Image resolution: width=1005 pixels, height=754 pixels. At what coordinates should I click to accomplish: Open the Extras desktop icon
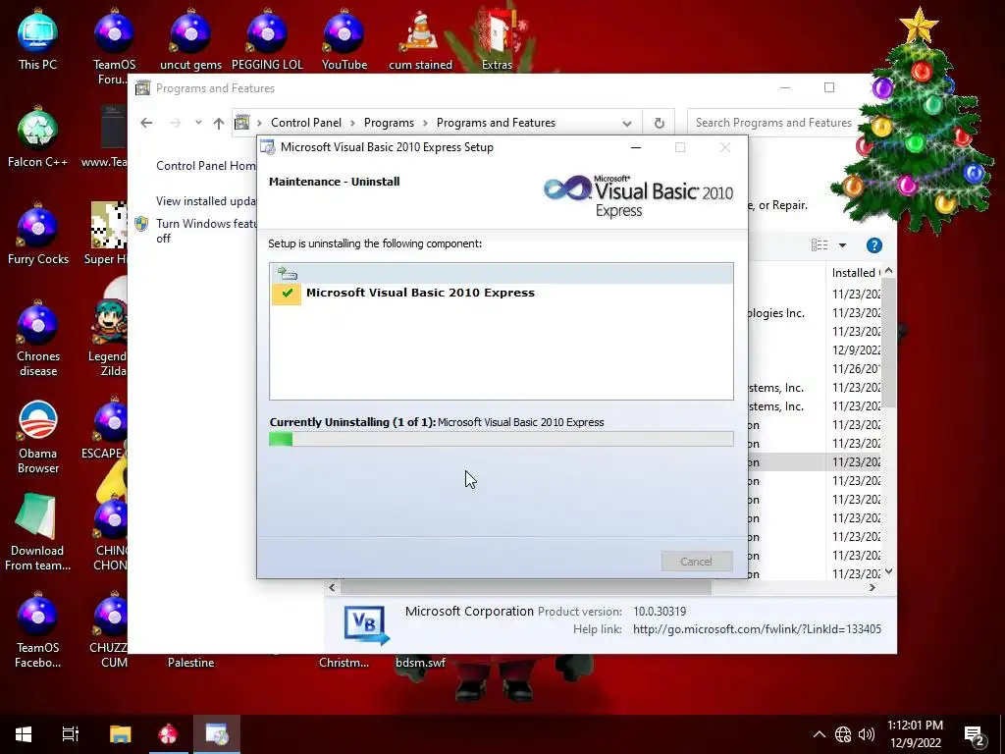497,39
